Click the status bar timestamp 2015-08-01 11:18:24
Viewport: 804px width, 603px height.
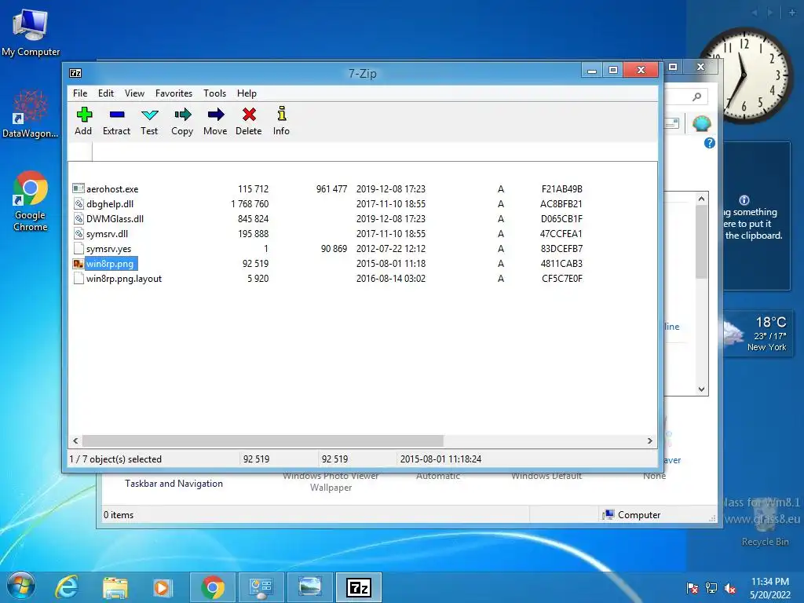(x=441, y=459)
